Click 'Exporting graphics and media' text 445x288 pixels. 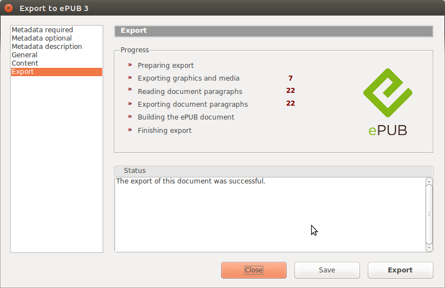[188, 78]
